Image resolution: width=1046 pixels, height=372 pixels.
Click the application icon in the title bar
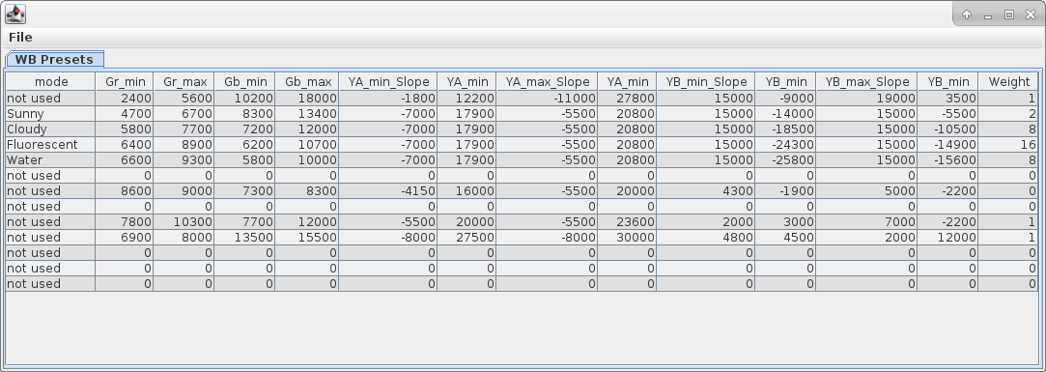[14, 14]
